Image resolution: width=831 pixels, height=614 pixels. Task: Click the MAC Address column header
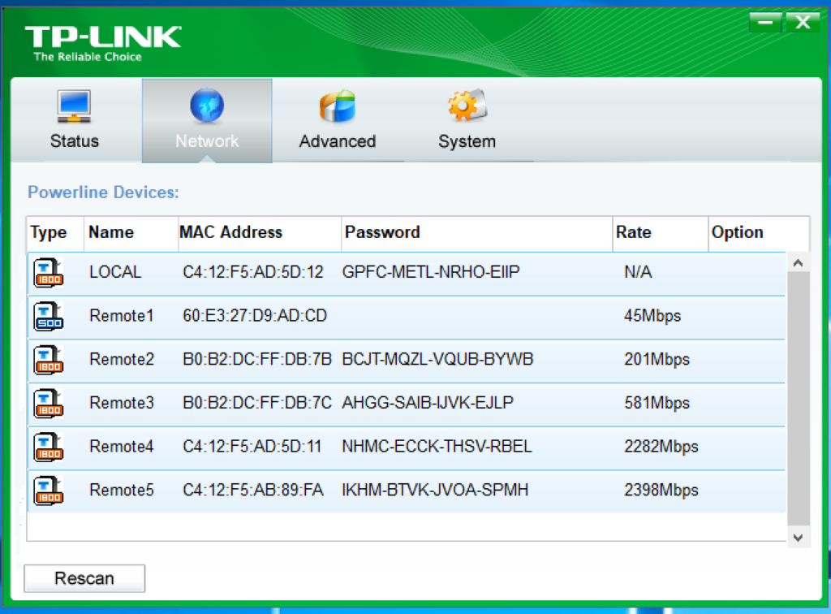pos(231,232)
